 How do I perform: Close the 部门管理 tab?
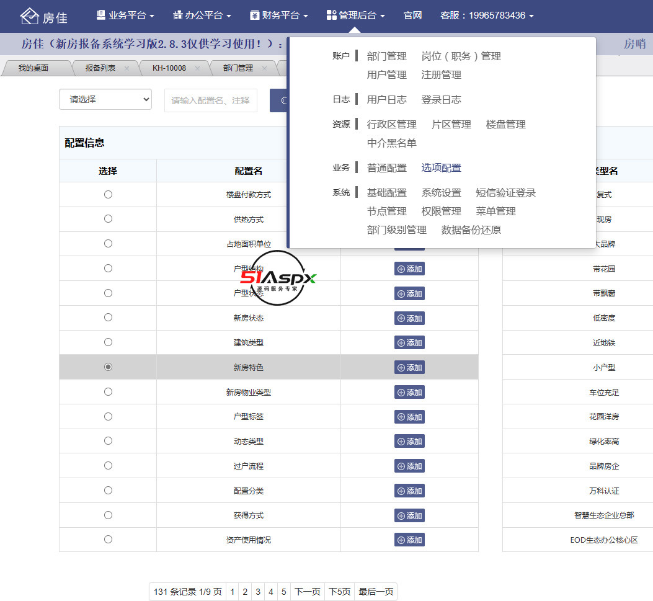[264, 68]
